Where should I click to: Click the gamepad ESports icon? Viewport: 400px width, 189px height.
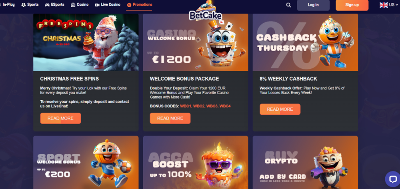tap(47, 5)
